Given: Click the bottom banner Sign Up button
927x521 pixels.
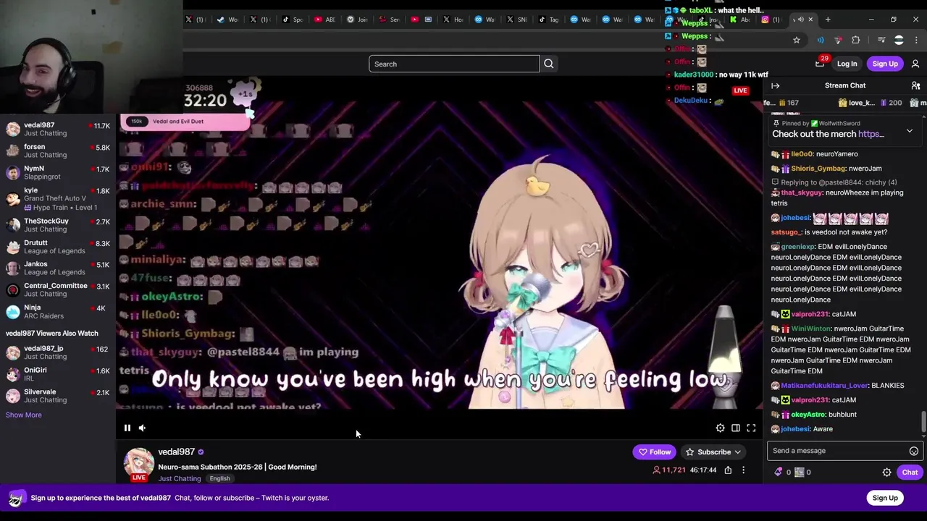Looking at the screenshot, I should pos(885,498).
